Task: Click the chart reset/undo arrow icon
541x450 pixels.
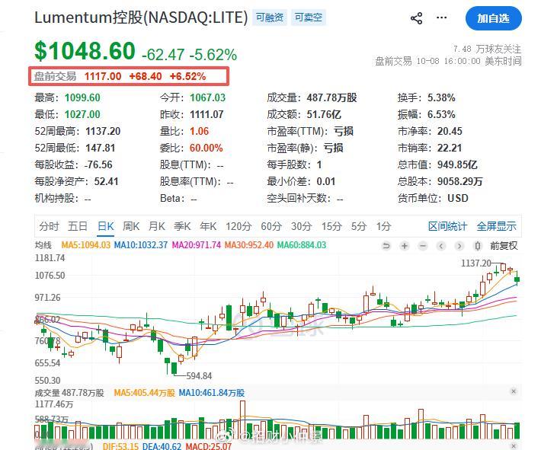Action: [386, 246]
